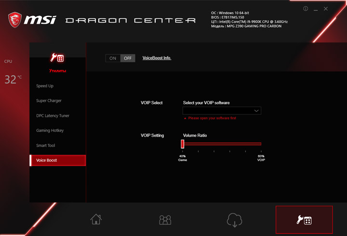
Task: Click the MPG Z390 GAMING PRO CARBON model text
Action: [254, 26]
